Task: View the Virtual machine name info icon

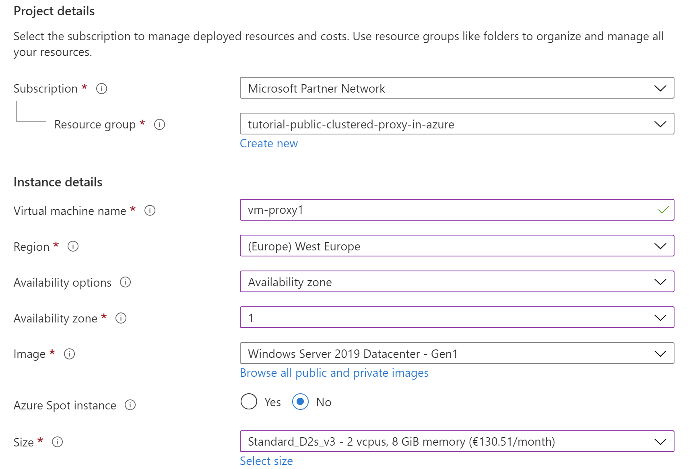Action: 149,210
